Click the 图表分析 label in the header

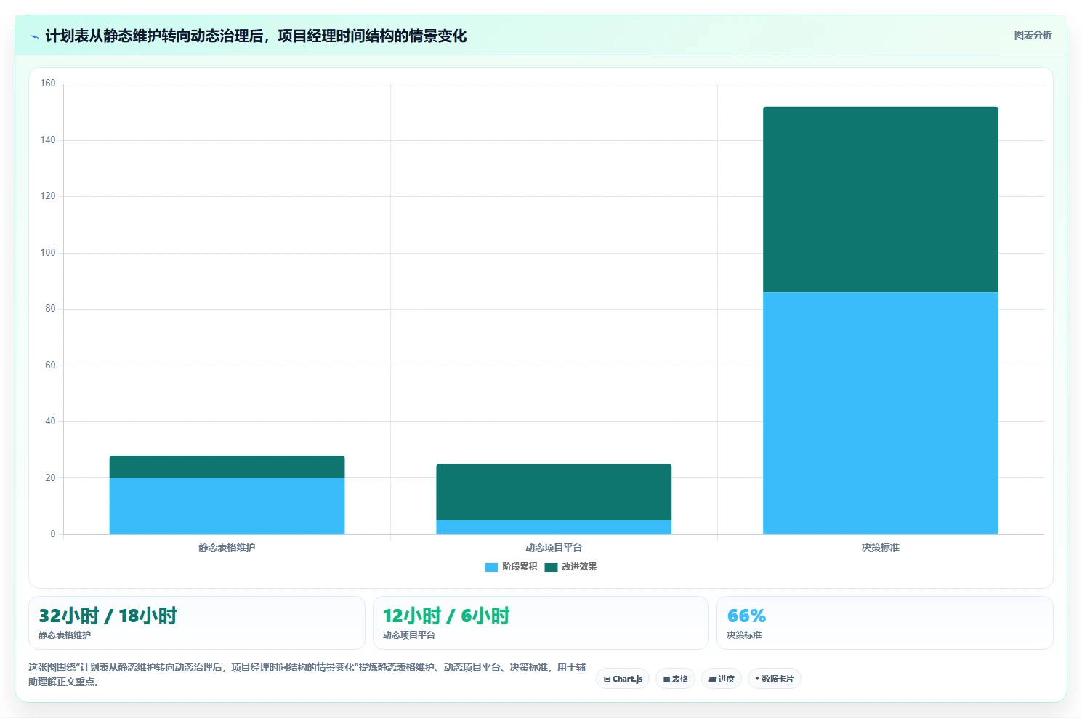[x=1033, y=35]
